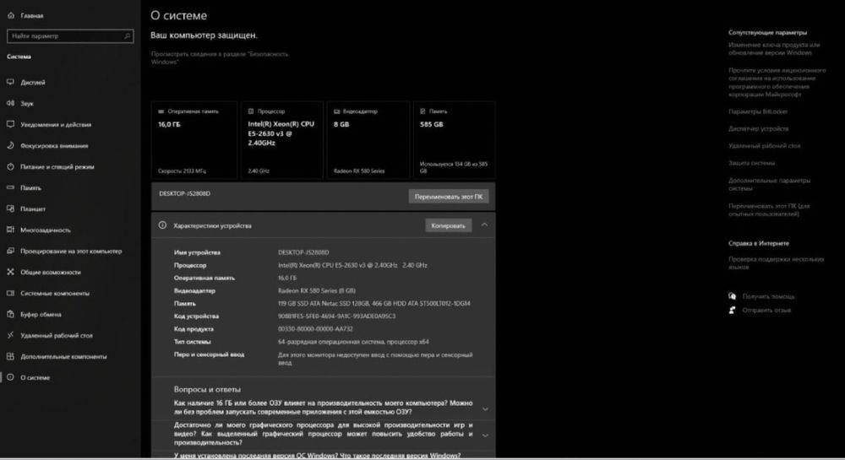
Task: Open Дополнительные компоненты icon
Action: [10, 356]
